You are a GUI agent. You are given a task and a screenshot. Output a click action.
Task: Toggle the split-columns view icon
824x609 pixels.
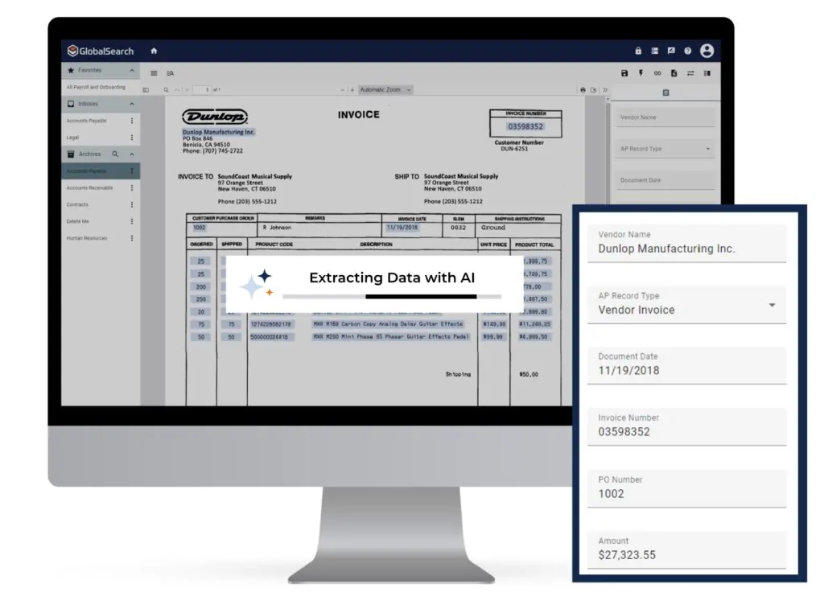click(708, 72)
